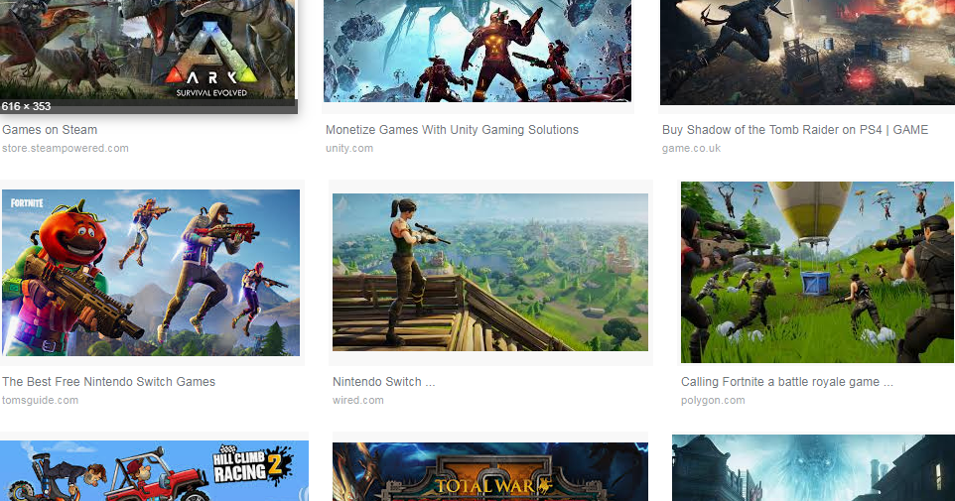
Task: Visit tomsguide.com source link
Action: (40, 400)
